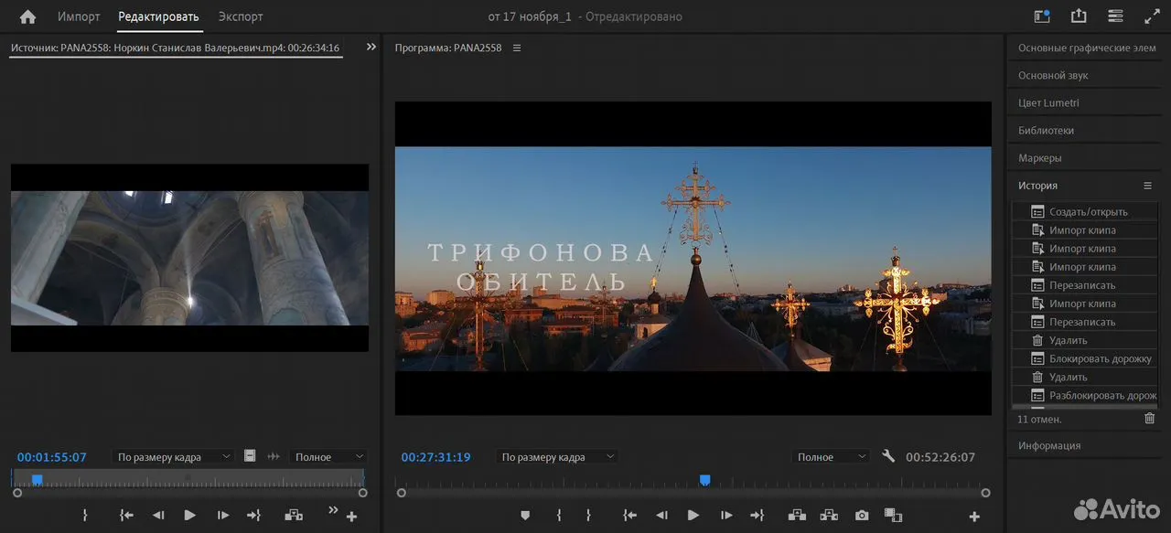Go to the Home screen icon
The width and height of the screenshot is (1171, 533).
(x=27, y=16)
